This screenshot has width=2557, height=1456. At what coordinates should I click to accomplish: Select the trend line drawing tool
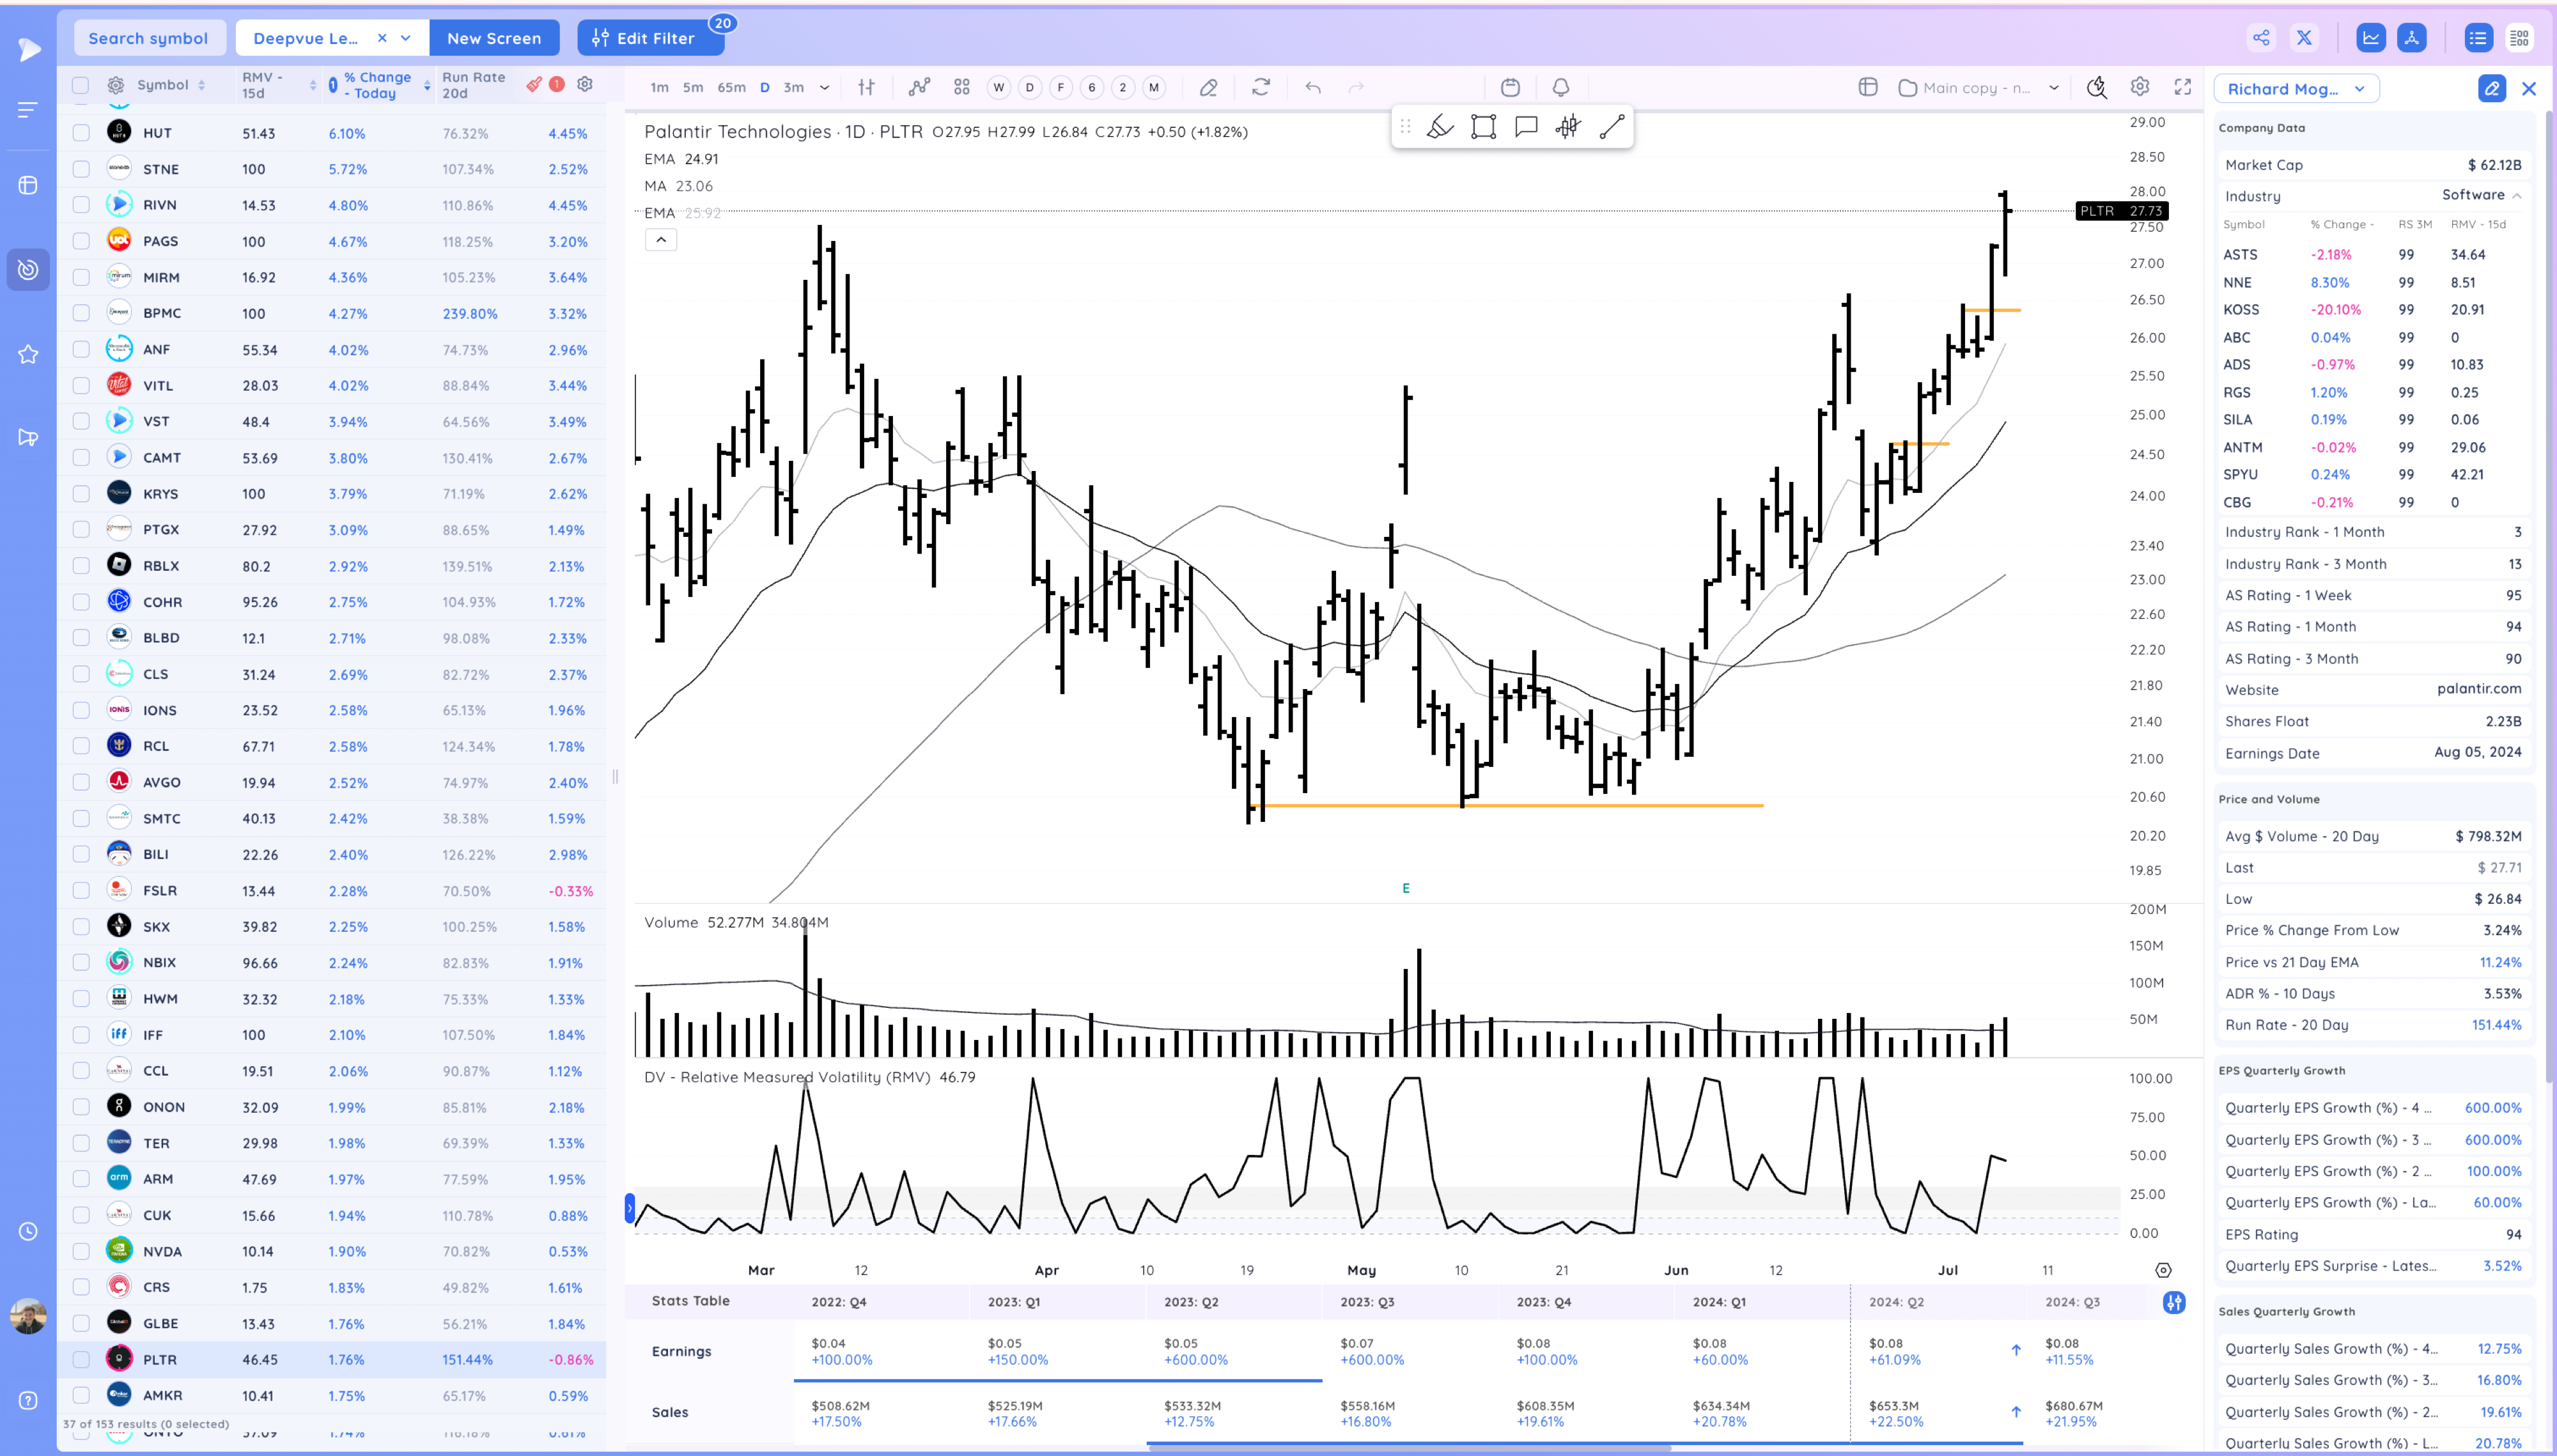coord(1611,127)
